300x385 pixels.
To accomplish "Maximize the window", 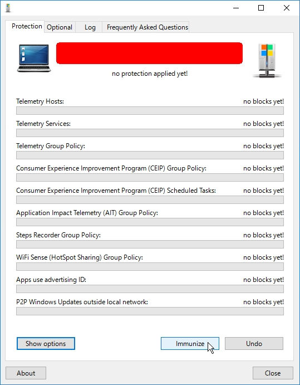I will (261, 8).
